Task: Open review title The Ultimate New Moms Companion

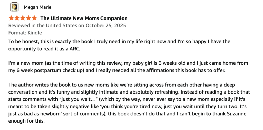Action: pos(84,18)
